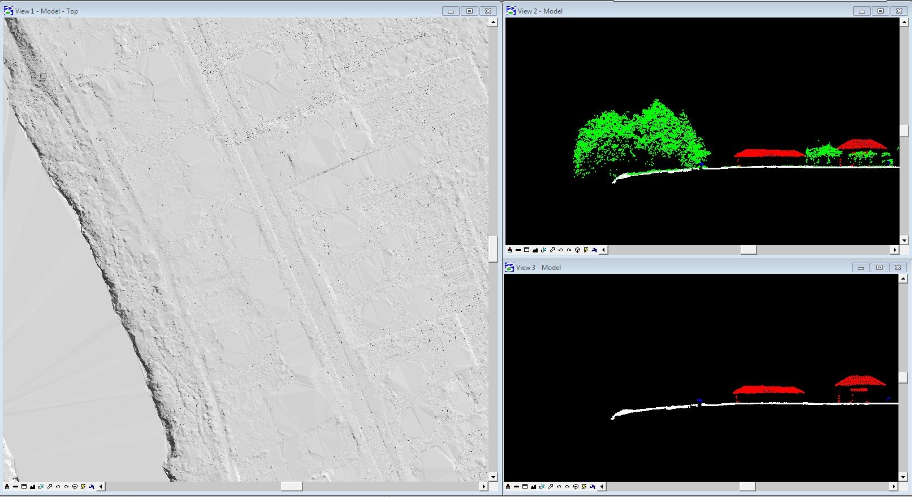This screenshot has width=912, height=497.
Task: Click Zoom Out minus icon in View 3
Action: pyautogui.click(x=516, y=486)
